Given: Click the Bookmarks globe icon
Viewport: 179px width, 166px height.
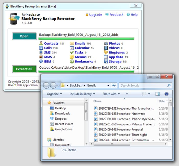Looking at the screenshot, I should (72, 61).
